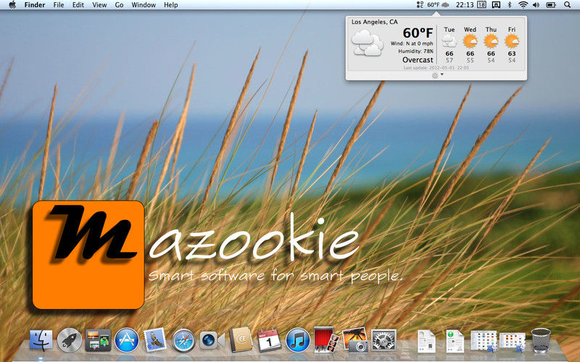Click the battery status icon

[x=551, y=5]
